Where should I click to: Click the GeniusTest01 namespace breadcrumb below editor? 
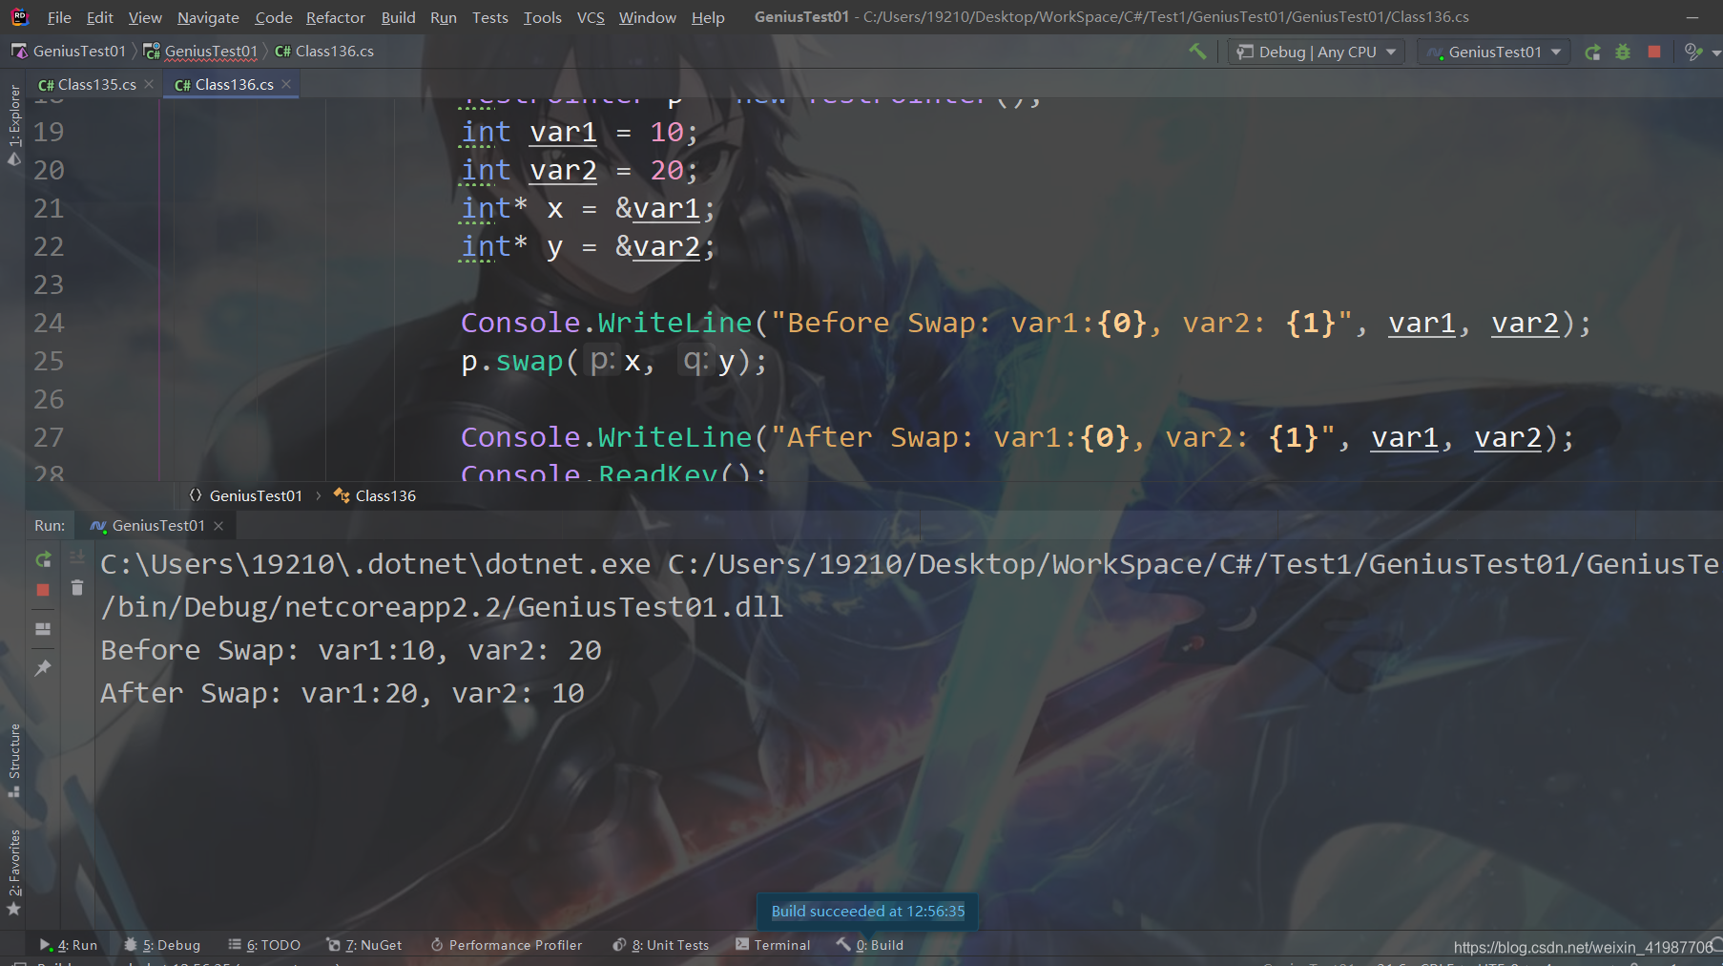(245, 495)
